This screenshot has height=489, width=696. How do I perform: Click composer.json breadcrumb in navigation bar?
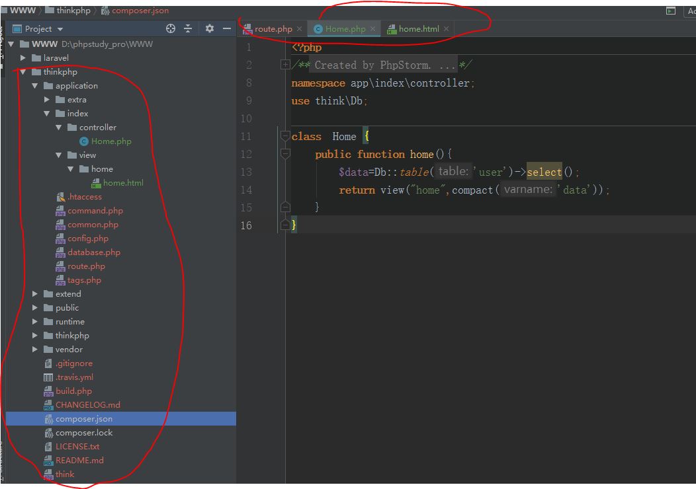[135, 11]
